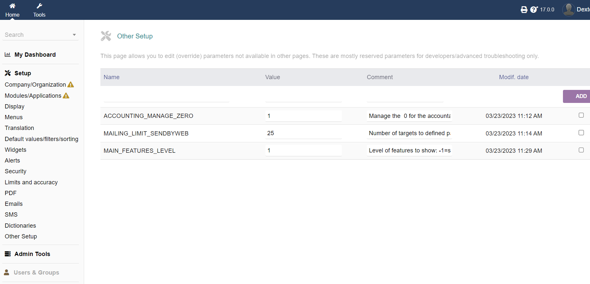Open Alerts setup page
The image size is (590, 284).
coord(12,161)
